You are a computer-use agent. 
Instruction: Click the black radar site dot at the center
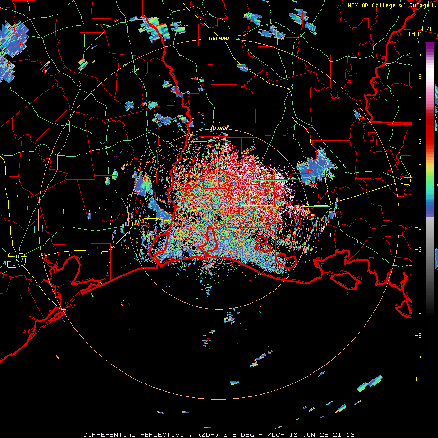tap(219, 219)
